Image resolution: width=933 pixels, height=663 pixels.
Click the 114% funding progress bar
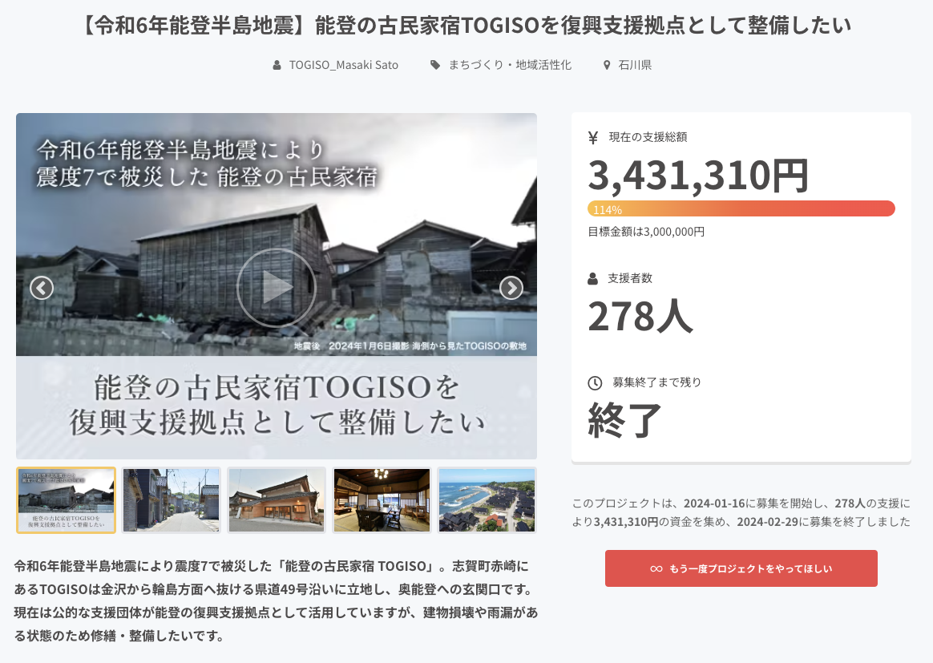point(741,209)
